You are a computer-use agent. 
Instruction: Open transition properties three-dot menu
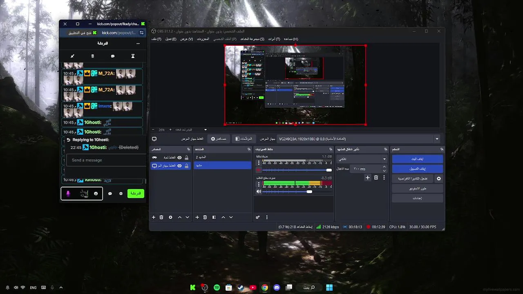(384, 178)
